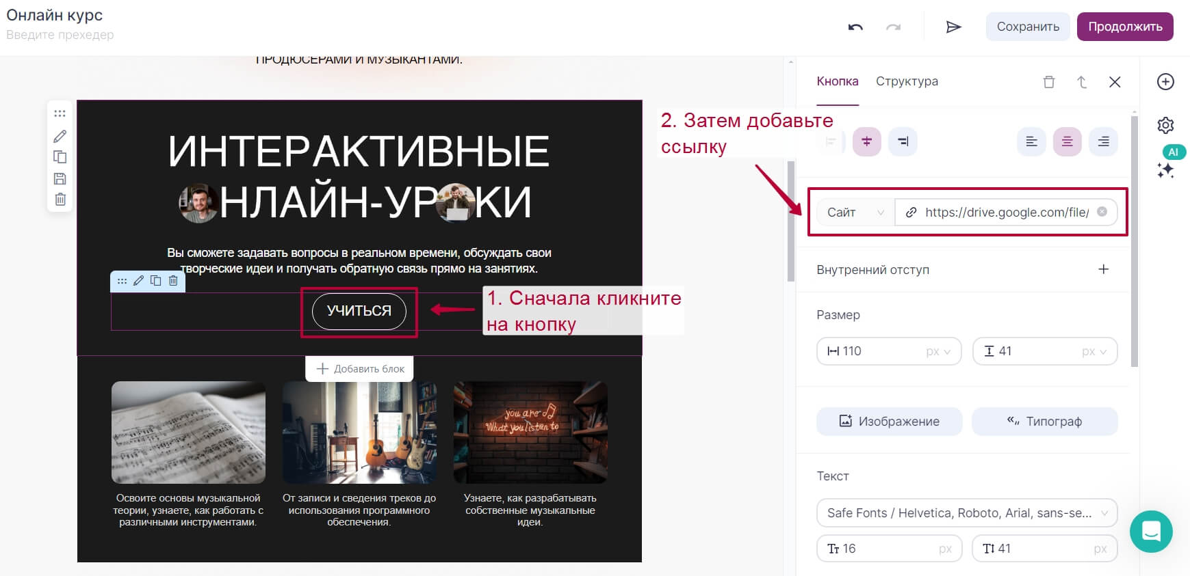The height and width of the screenshot is (576, 1190).
Task: Click the Сохранить button
Action: (1028, 27)
